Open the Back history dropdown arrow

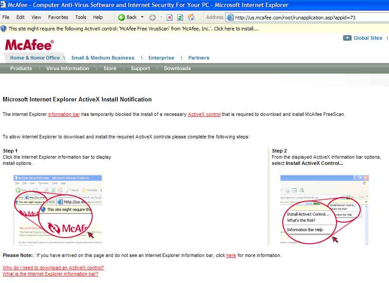pyautogui.click(x=142, y=17)
